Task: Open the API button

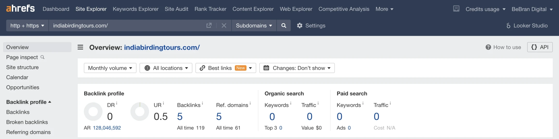Action: coord(540,47)
